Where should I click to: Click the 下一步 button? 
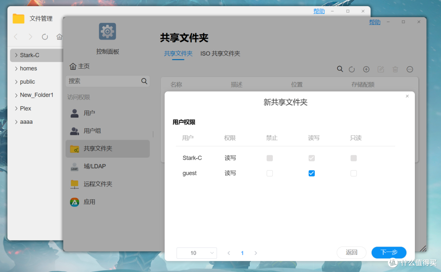(x=389, y=252)
